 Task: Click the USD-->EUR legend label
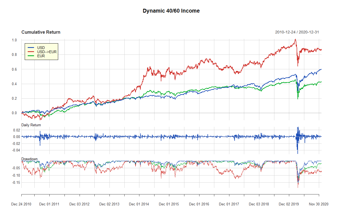pyautogui.click(x=47, y=52)
